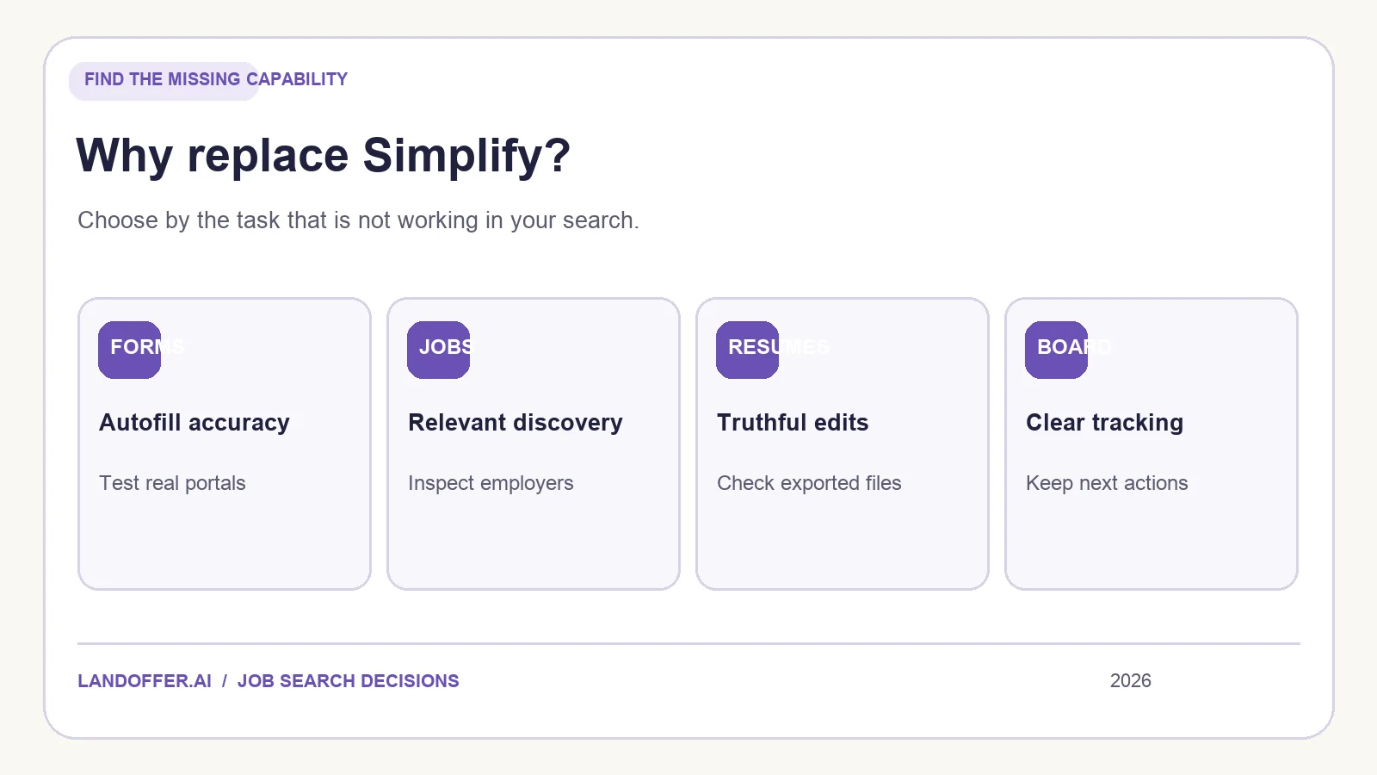Click the purple FORMS badge icon

[x=129, y=350]
